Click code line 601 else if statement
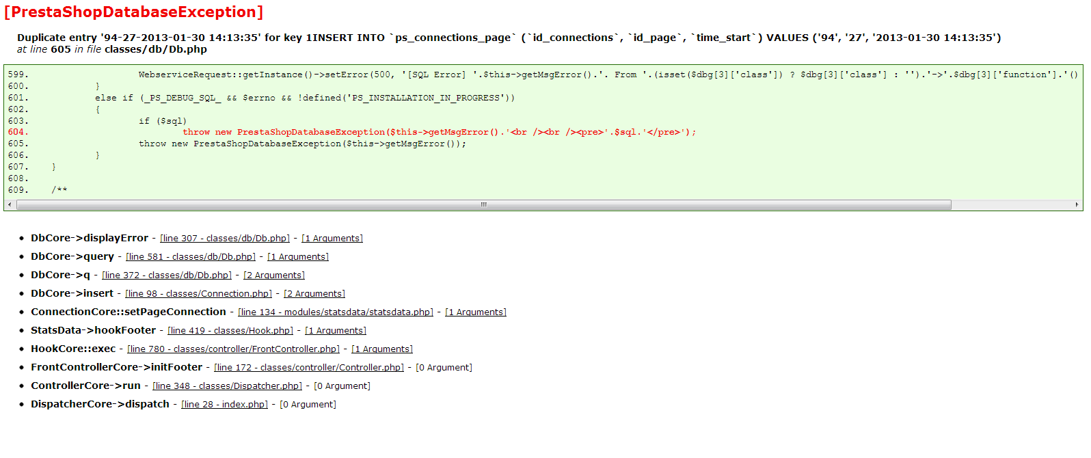The height and width of the screenshot is (458, 1091). pyautogui.click(x=305, y=98)
